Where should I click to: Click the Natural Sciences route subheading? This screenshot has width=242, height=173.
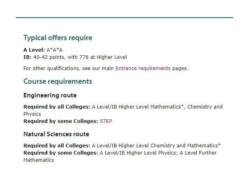pos(56,134)
